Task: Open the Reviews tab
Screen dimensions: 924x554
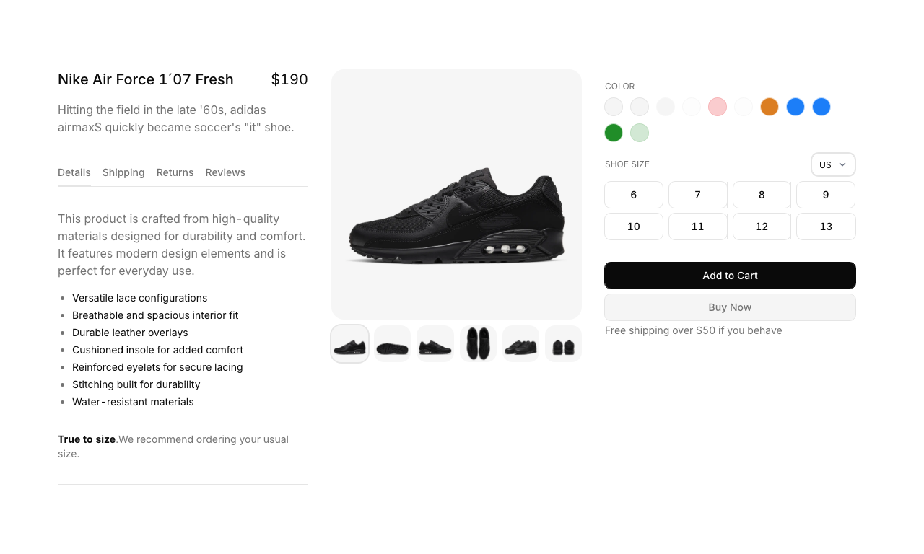Action: [225, 172]
